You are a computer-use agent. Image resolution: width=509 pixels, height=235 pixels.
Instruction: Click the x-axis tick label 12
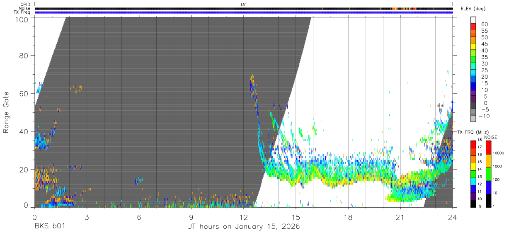coord(244,217)
